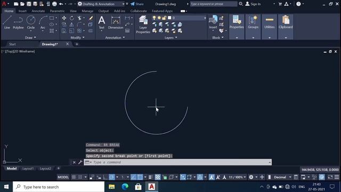
Task: Open Layer Properties manager
Action: (x=143, y=25)
